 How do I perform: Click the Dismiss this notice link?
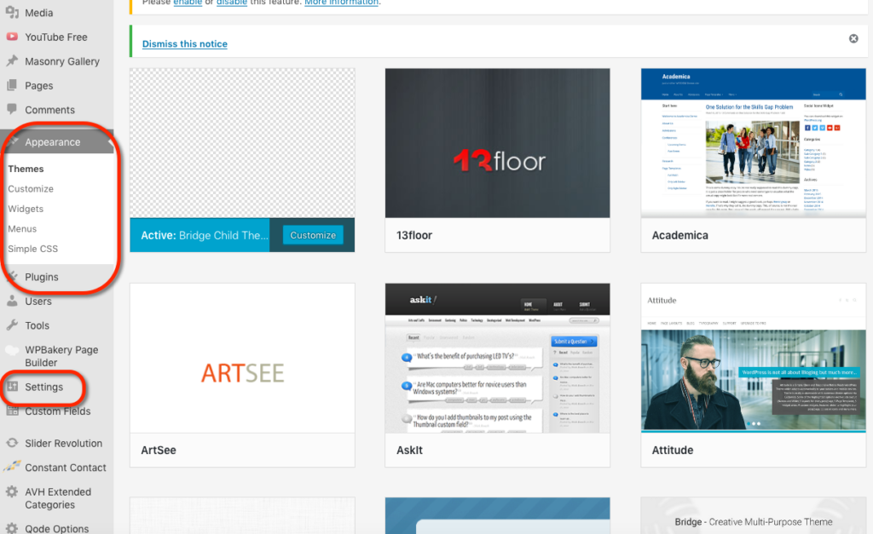[184, 43]
